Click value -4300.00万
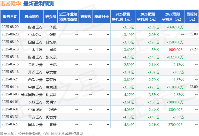 point(175,110)
